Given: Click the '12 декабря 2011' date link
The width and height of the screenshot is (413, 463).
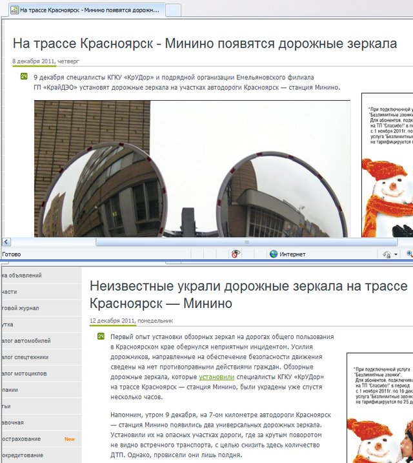Looking at the screenshot, I should (x=112, y=320).
